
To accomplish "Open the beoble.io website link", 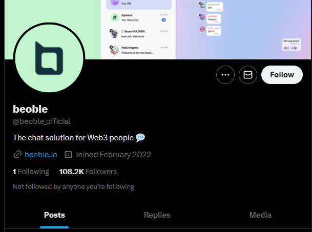I will point(40,155).
